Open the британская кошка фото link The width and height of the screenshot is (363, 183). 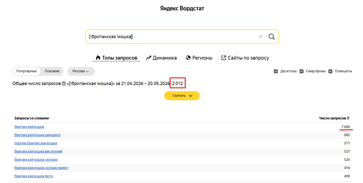[34, 176]
